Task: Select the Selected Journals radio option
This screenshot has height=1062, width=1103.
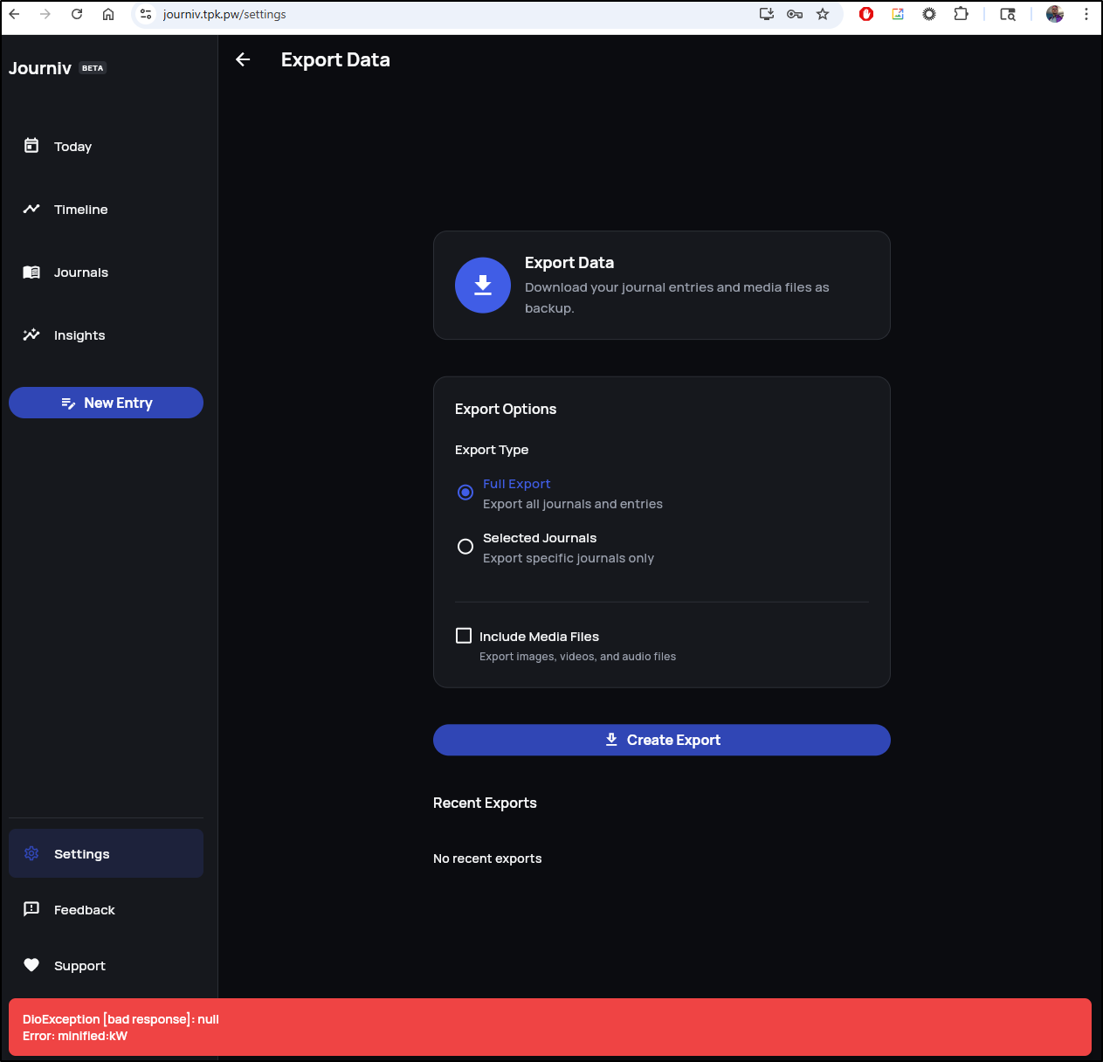Action: (465, 547)
